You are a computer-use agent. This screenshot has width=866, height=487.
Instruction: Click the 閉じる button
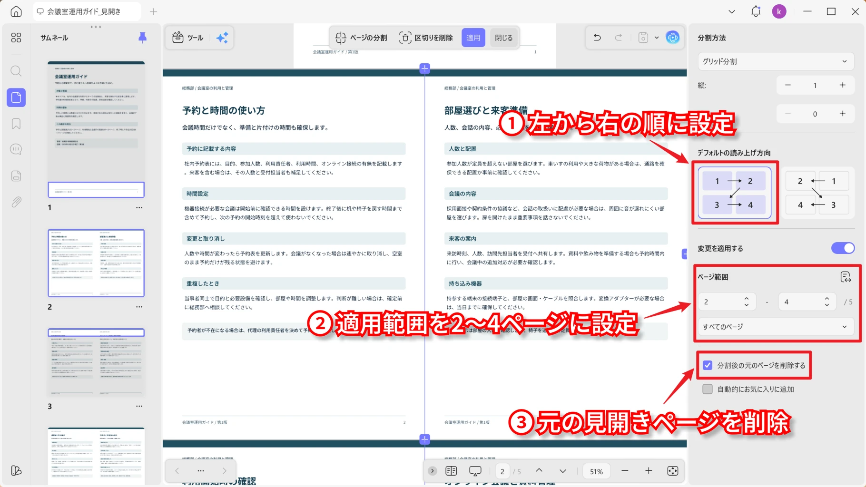pyautogui.click(x=503, y=38)
